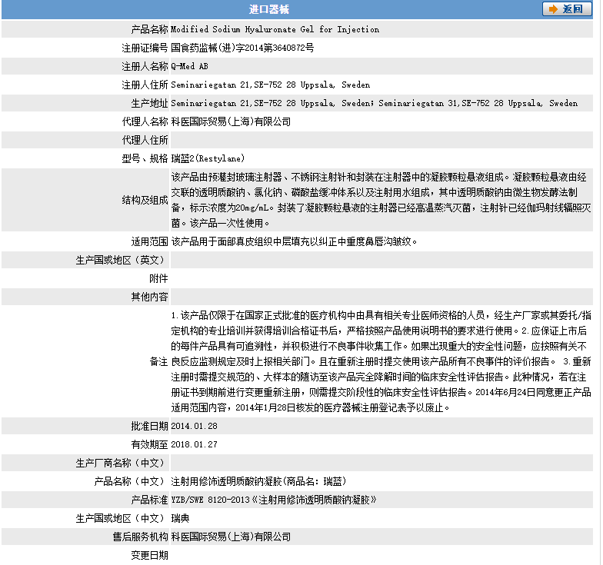Screen dimensions: 603x565
Task: Click the arrow icon on the 返回 button
Action: (x=554, y=9)
